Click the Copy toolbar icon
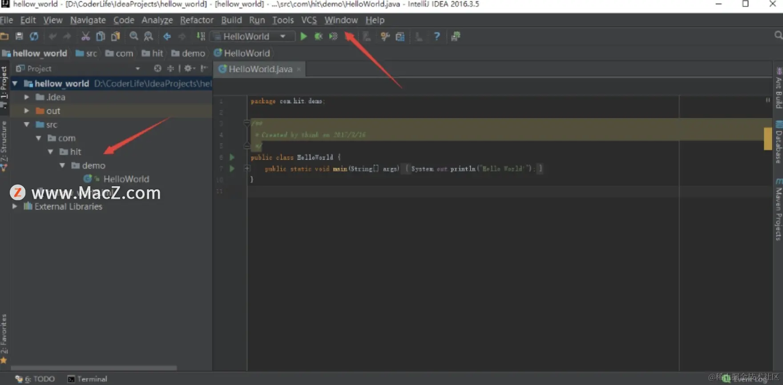This screenshot has height=385, width=783. click(101, 36)
